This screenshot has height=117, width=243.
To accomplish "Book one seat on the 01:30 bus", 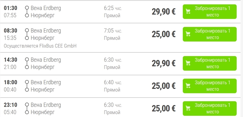I will [x=210, y=12].
